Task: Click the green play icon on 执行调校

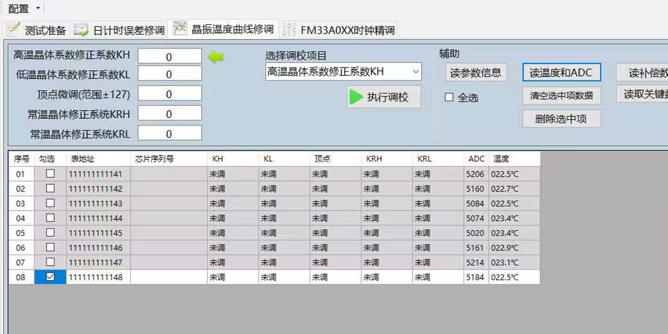Action: pyautogui.click(x=356, y=97)
